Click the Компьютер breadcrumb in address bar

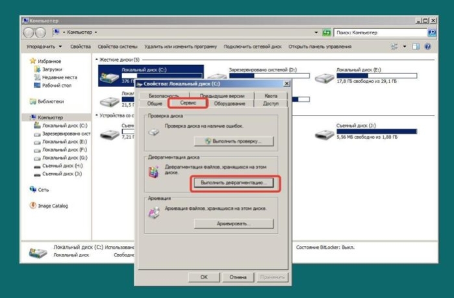[80, 32]
